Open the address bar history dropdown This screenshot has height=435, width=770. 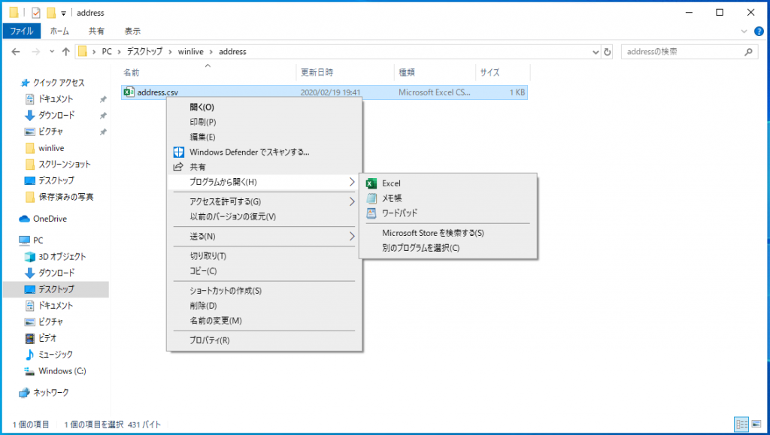594,52
